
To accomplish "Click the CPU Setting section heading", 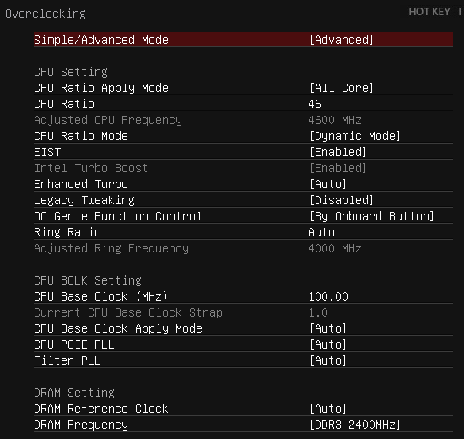I will point(71,72).
